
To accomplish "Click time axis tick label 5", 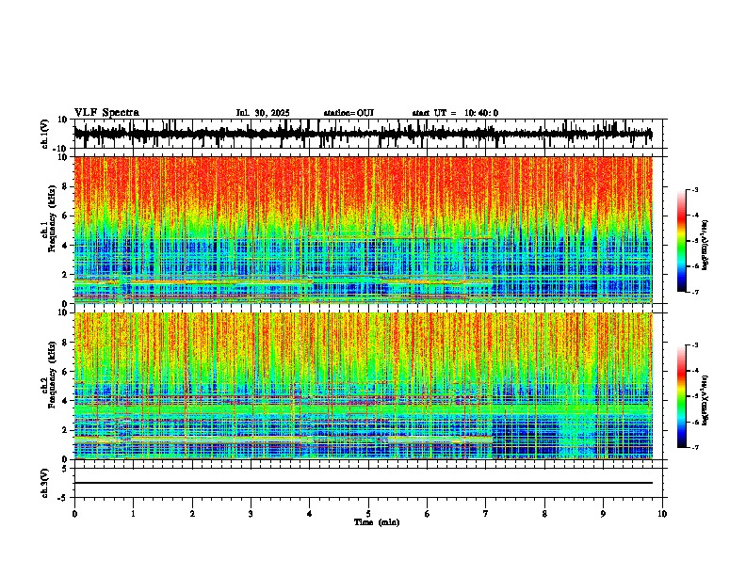I will click(368, 514).
